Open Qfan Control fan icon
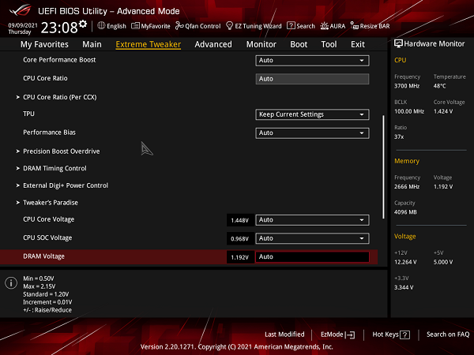The width and height of the screenshot is (474, 355). pyautogui.click(x=179, y=26)
